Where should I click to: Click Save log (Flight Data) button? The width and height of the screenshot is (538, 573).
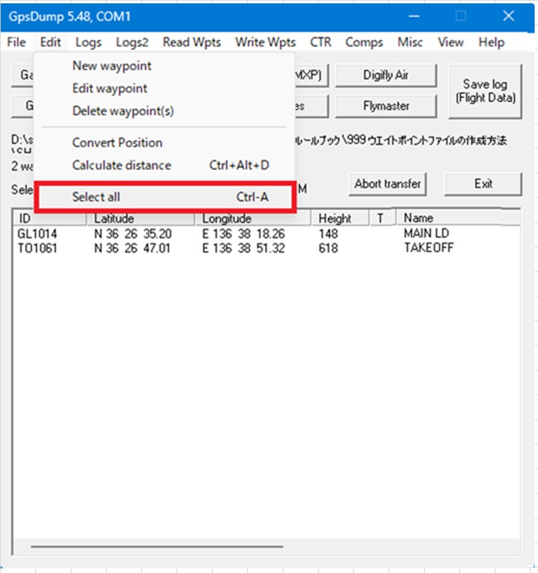[x=485, y=91]
